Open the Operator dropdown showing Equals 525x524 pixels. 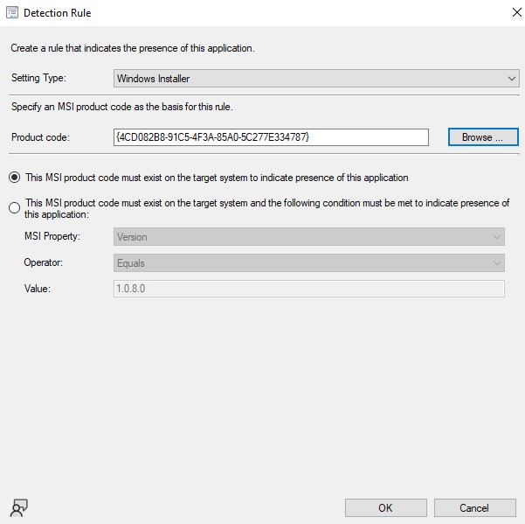click(x=309, y=263)
